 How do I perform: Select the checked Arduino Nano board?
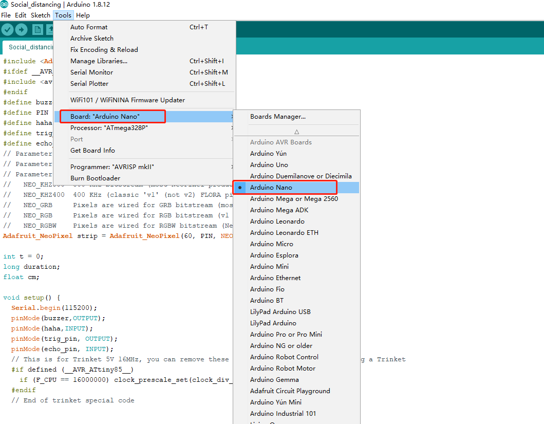[296, 188]
